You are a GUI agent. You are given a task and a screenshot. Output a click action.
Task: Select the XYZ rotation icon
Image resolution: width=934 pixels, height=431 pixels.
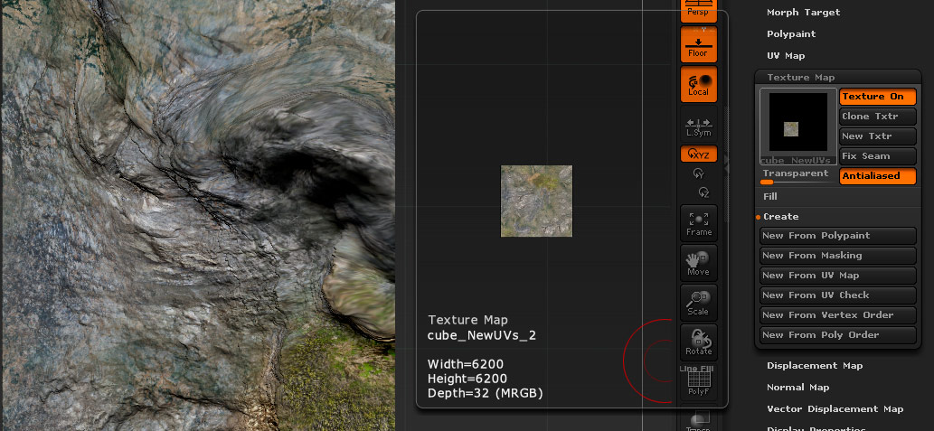tap(698, 154)
